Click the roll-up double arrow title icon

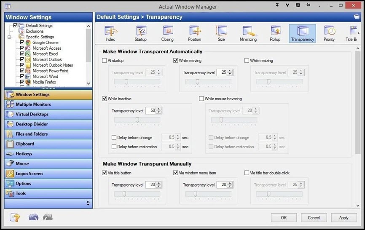tap(277, 5)
